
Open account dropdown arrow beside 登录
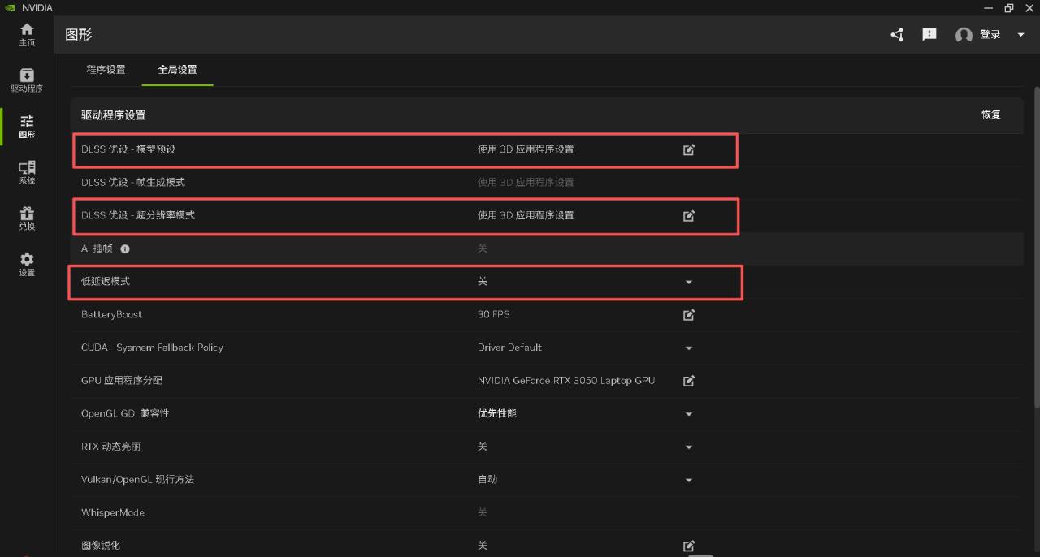[1021, 35]
